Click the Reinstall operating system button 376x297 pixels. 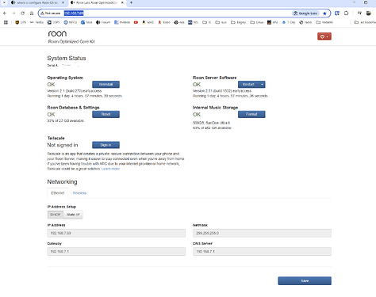[x=106, y=85]
